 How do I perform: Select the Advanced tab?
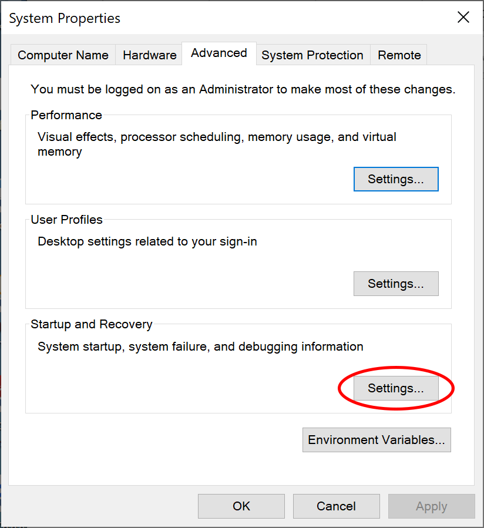click(x=219, y=53)
